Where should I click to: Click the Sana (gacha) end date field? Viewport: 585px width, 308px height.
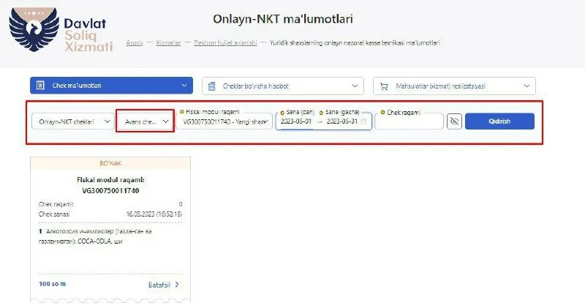[341, 121]
